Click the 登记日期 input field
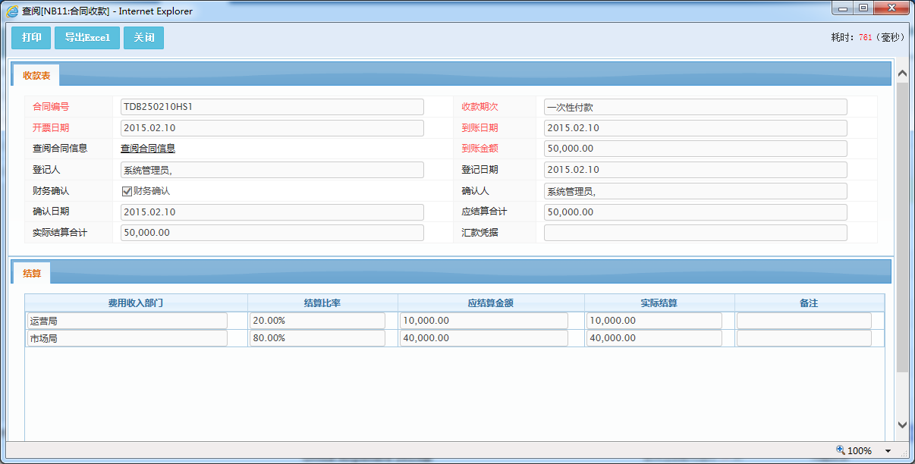 (696, 170)
